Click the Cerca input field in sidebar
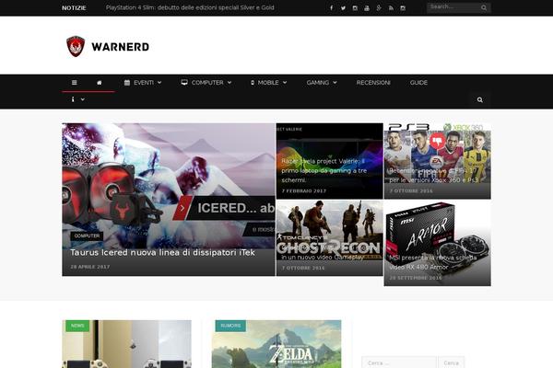Screen dimensions: 553x368 coord(399,362)
